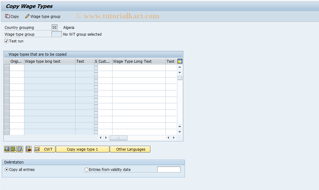Click the Delete row icon button
Image resolution: width=319 pixels, height=190 pixels.
click(28, 149)
